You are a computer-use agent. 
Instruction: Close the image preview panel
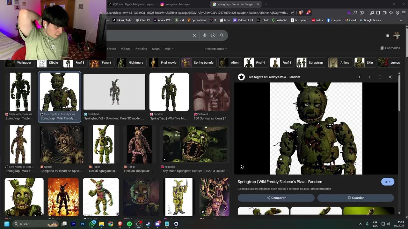coord(390,77)
